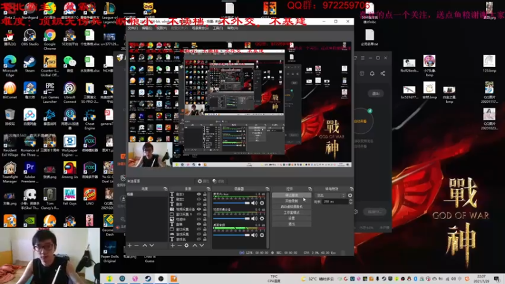Open 桌面音频 channel settings gear
The height and width of the screenshot is (284, 505).
(x=262, y=235)
